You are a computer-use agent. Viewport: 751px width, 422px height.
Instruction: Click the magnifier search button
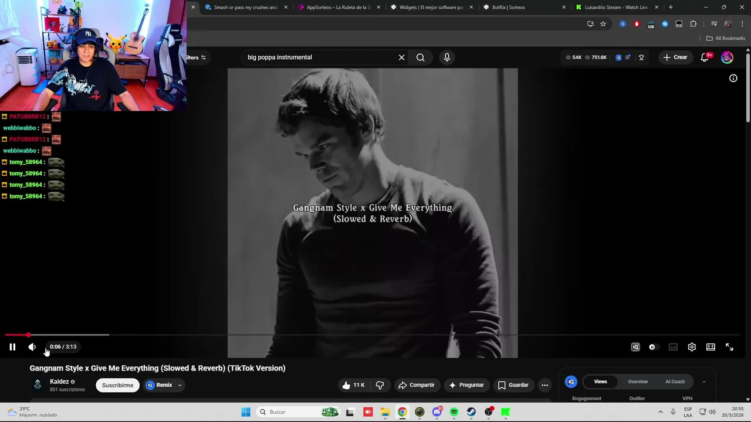pyautogui.click(x=420, y=57)
